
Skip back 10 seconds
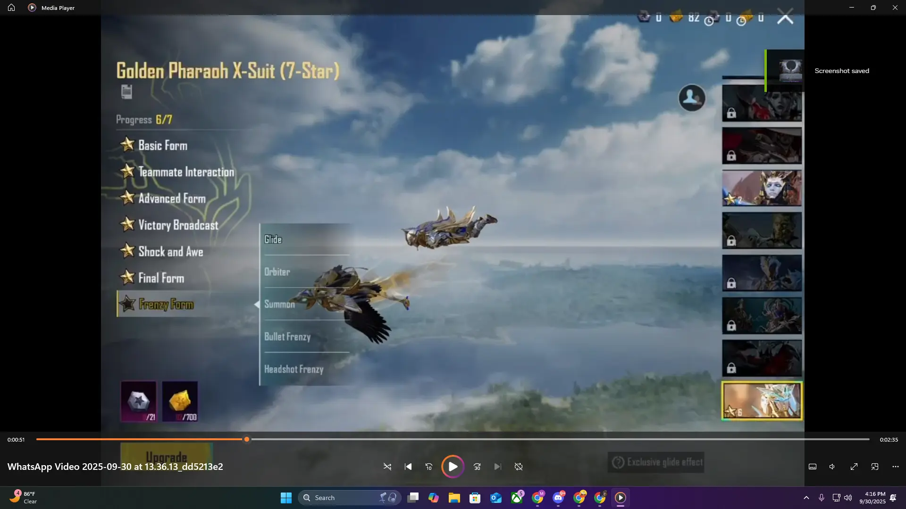pos(428,467)
